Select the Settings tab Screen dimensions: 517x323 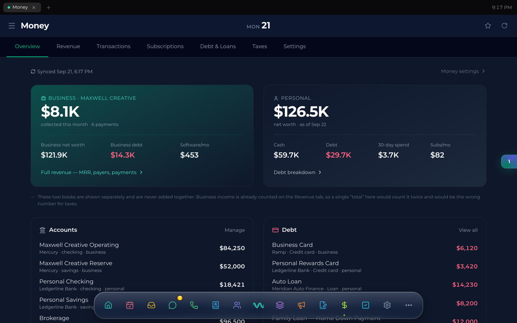click(x=295, y=47)
